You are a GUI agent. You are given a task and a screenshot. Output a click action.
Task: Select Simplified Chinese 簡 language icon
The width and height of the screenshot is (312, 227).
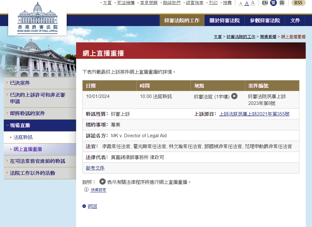(282, 3)
